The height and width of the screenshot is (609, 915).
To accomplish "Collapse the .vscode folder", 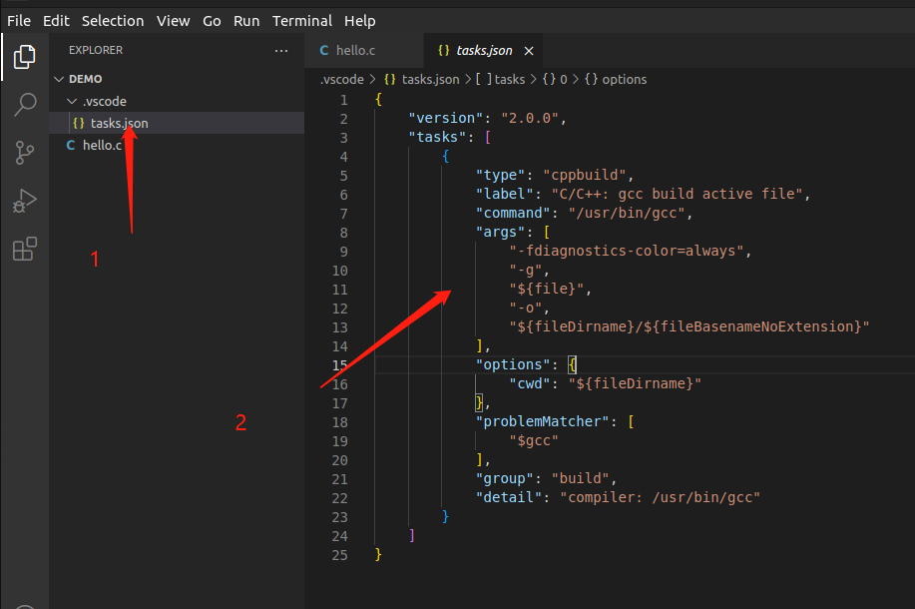I will click(71, 101).
